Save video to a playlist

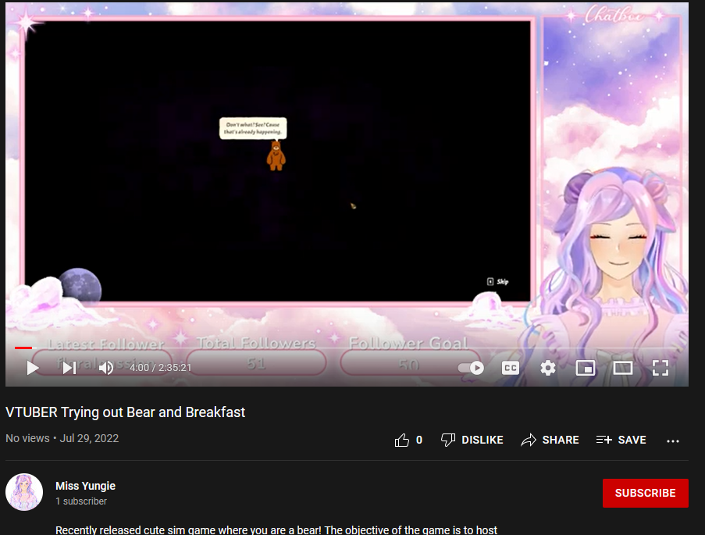621,440
